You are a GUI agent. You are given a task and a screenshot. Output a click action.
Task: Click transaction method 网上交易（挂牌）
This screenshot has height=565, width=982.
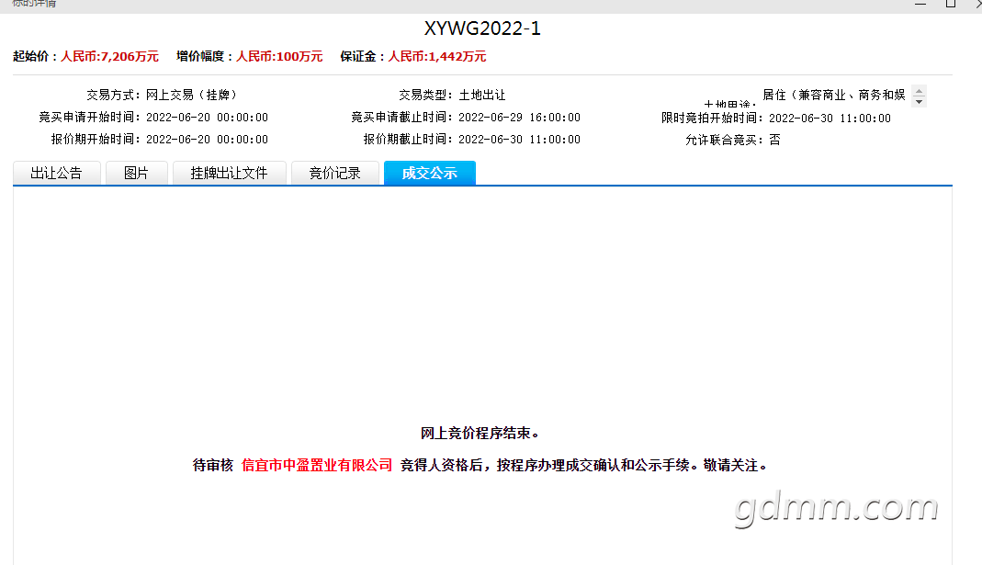191,96
